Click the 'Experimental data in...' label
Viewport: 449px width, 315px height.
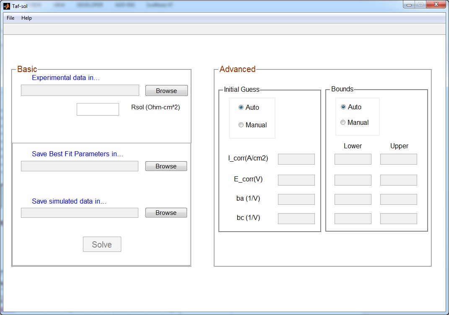66,78
